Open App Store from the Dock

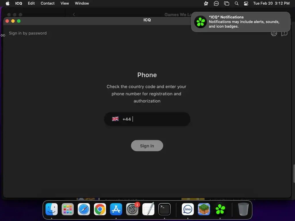pos(116,209)
